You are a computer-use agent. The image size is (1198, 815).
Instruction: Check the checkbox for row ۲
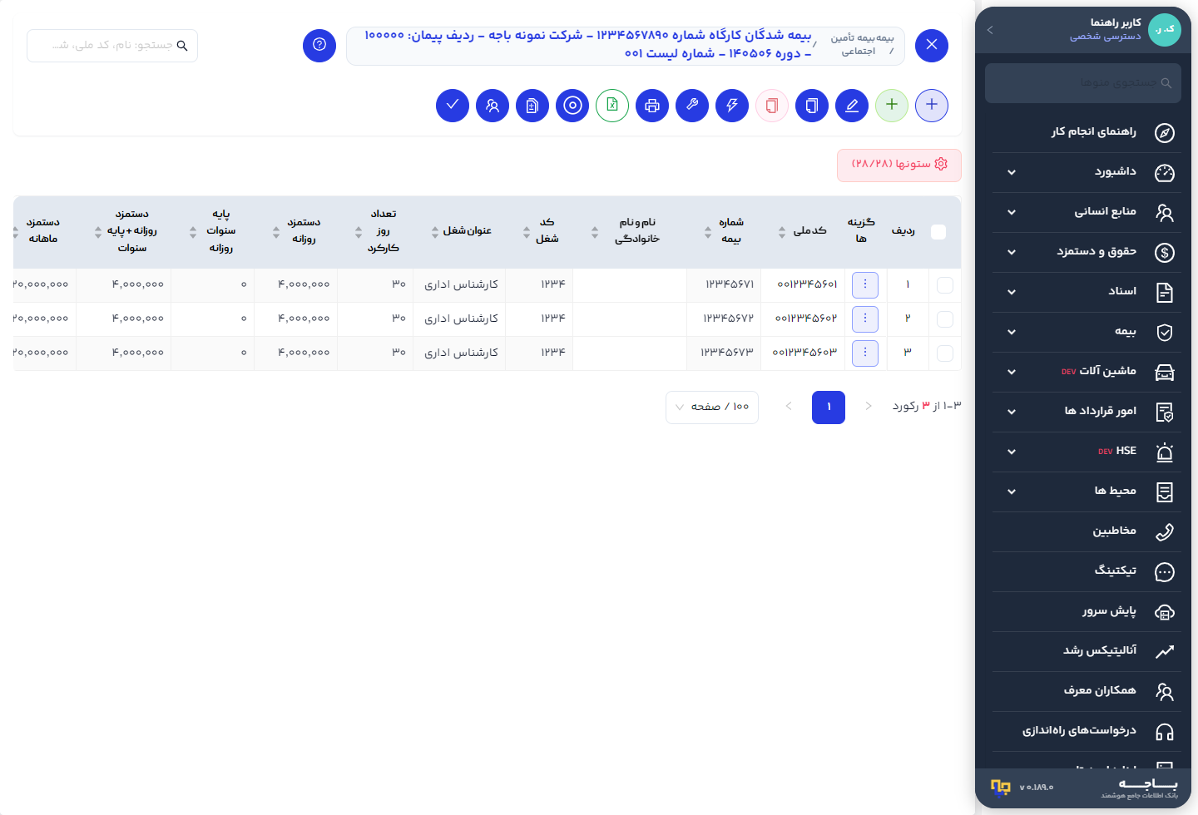point(945,319)
